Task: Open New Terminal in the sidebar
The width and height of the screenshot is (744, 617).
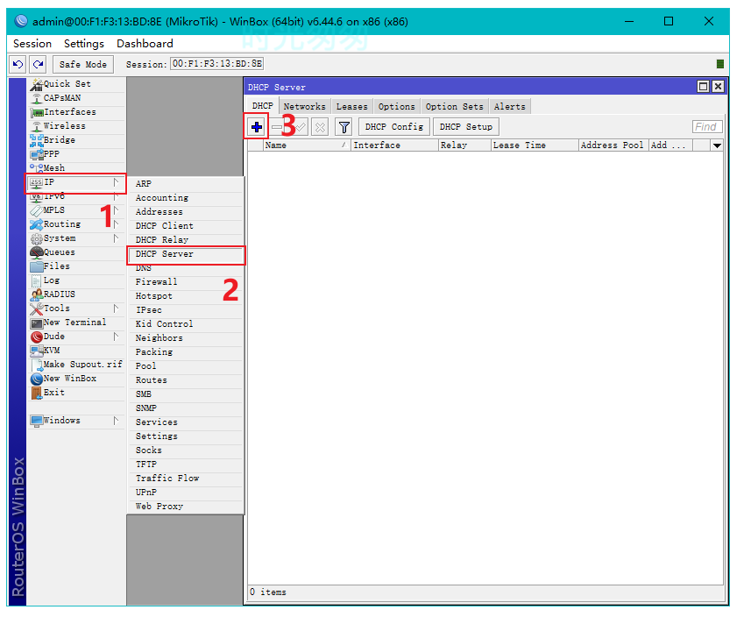Action: coord(74,323)
